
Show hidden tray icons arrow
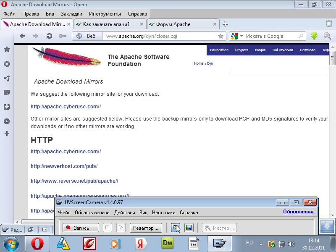coord(261,244)
